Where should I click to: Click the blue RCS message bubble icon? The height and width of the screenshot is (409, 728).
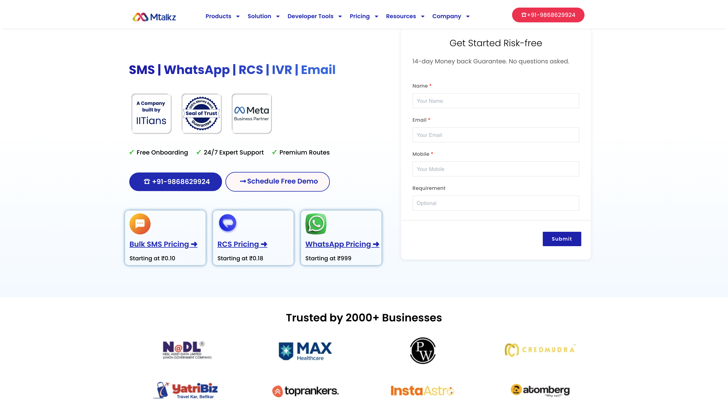click(x=227, y=223)
